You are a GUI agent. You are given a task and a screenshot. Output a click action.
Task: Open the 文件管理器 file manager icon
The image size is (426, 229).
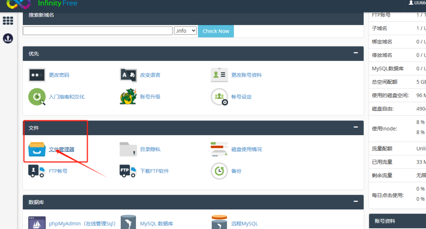tap(37, 149)
